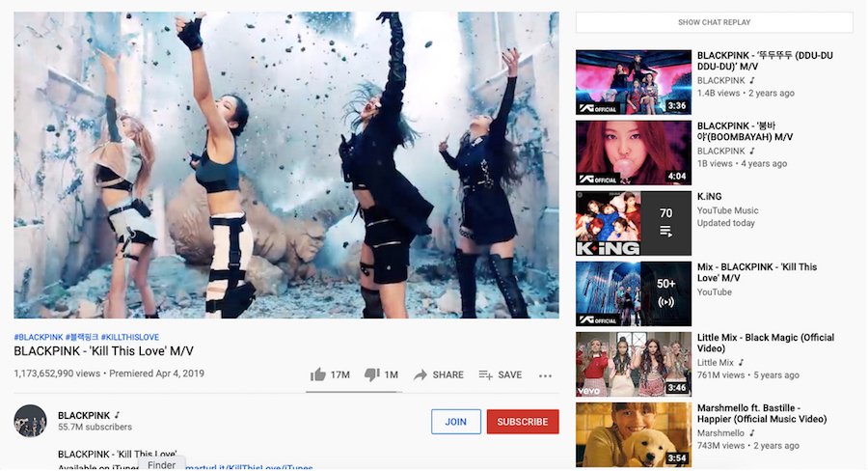Click the 17M likes count

339,375
